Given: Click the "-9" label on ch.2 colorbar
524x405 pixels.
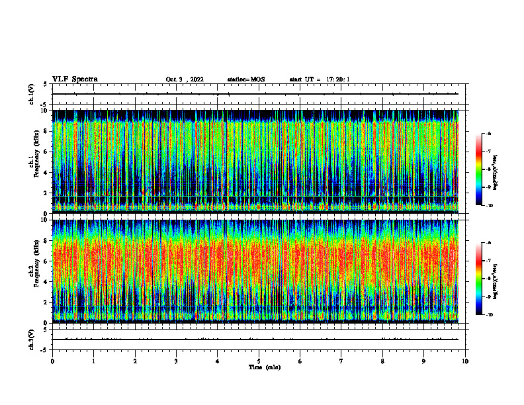Looking at the screenshot, I should tap(488, 296).
